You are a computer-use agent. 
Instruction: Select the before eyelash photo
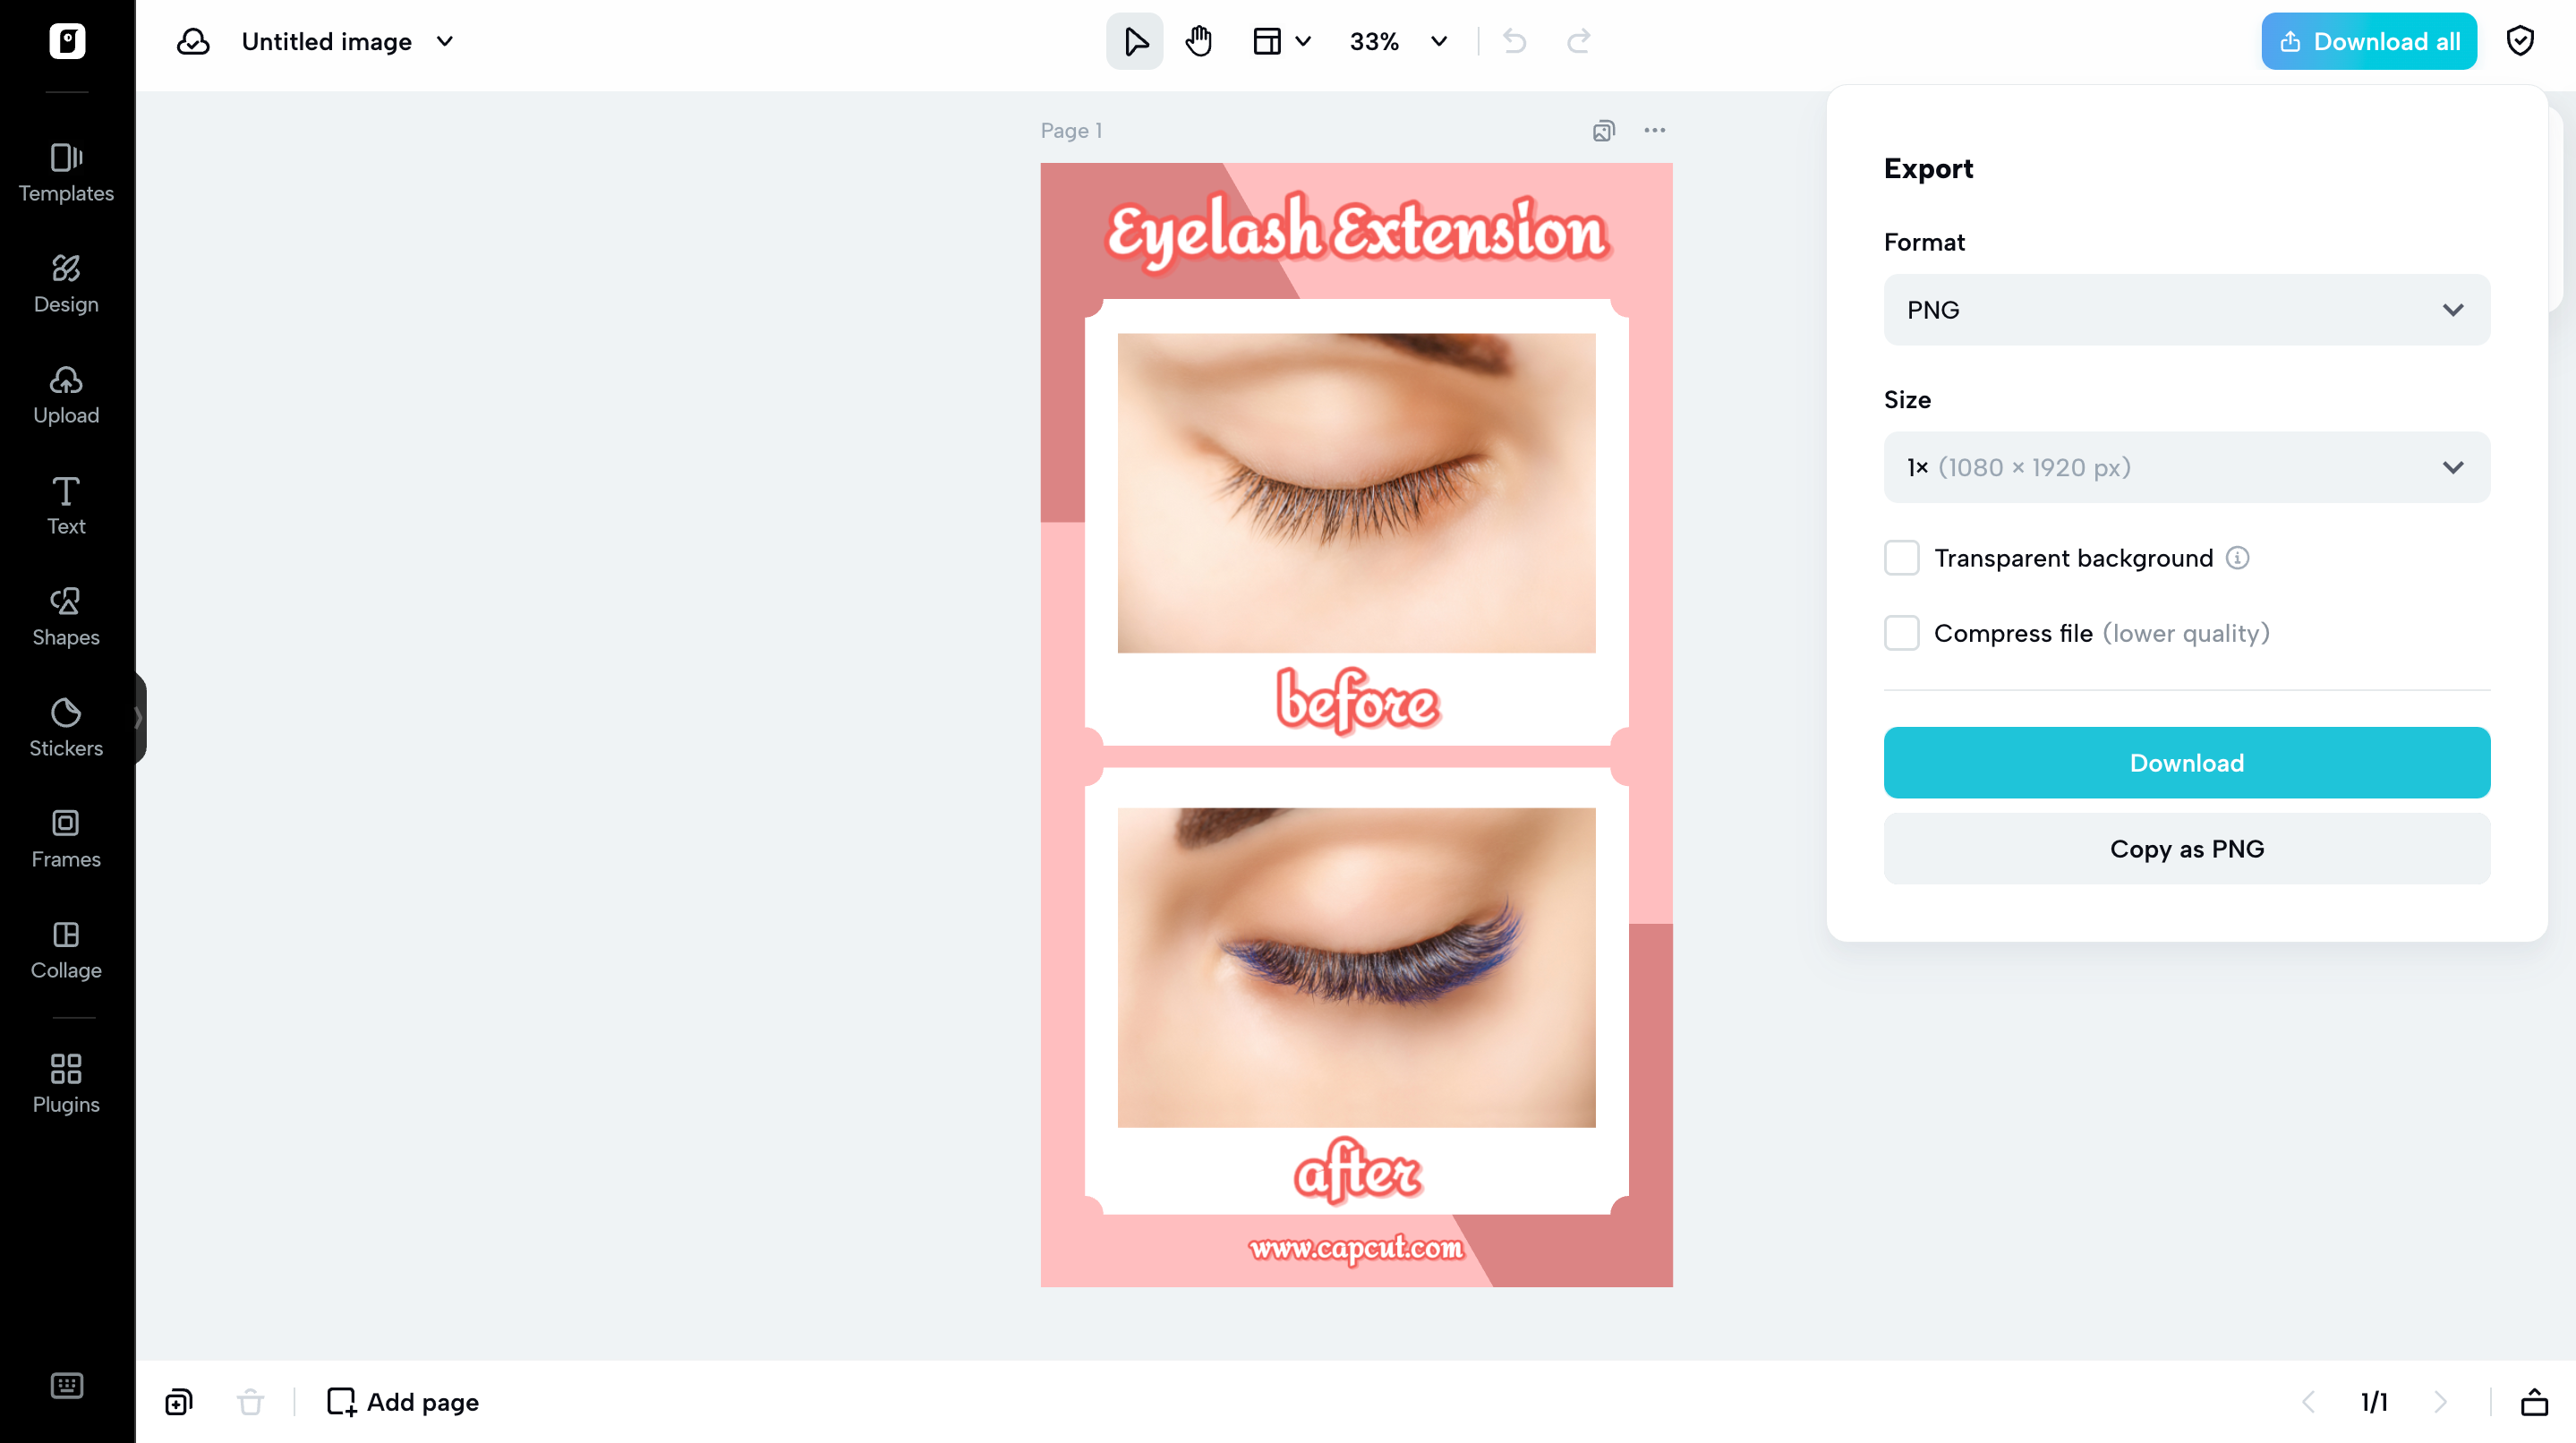(x=1356, y=493)
